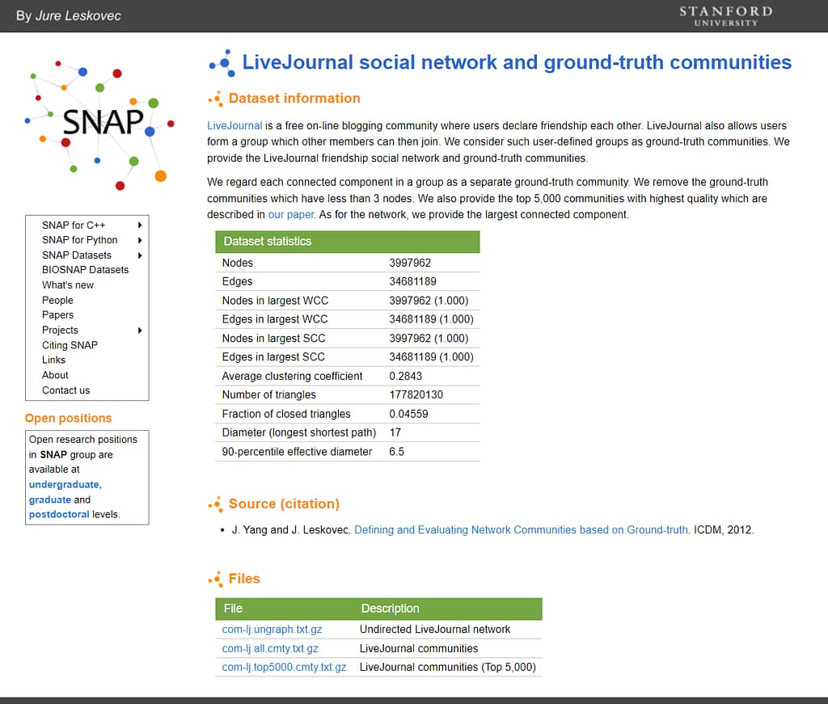Open the Links page
The width and height of the screenshot is (828, 704).
(53, 360)
